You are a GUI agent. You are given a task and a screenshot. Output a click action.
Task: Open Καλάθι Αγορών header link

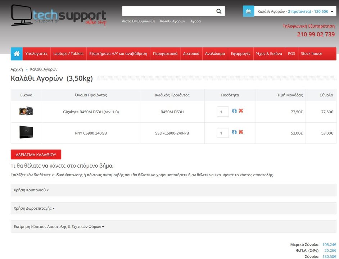172,21
